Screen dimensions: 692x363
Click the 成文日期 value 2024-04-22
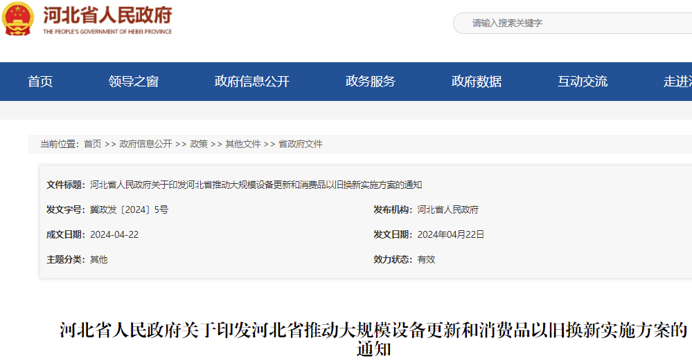(x=114, y=234)
